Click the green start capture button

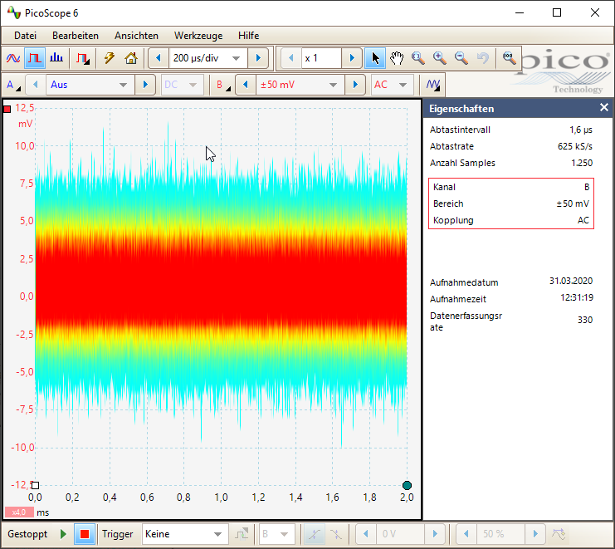tap(63, 534)
